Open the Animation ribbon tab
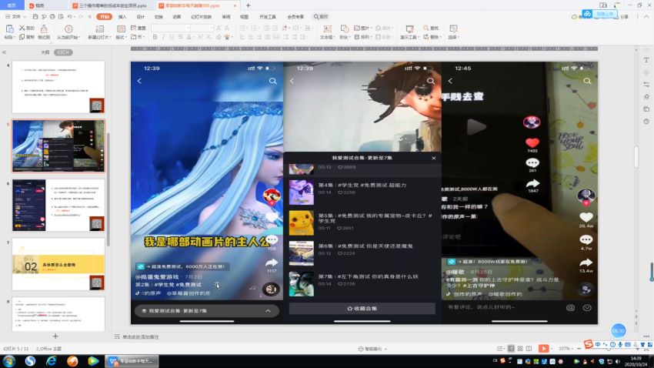This screenshot has height=368, width=654. coord(177,17)
